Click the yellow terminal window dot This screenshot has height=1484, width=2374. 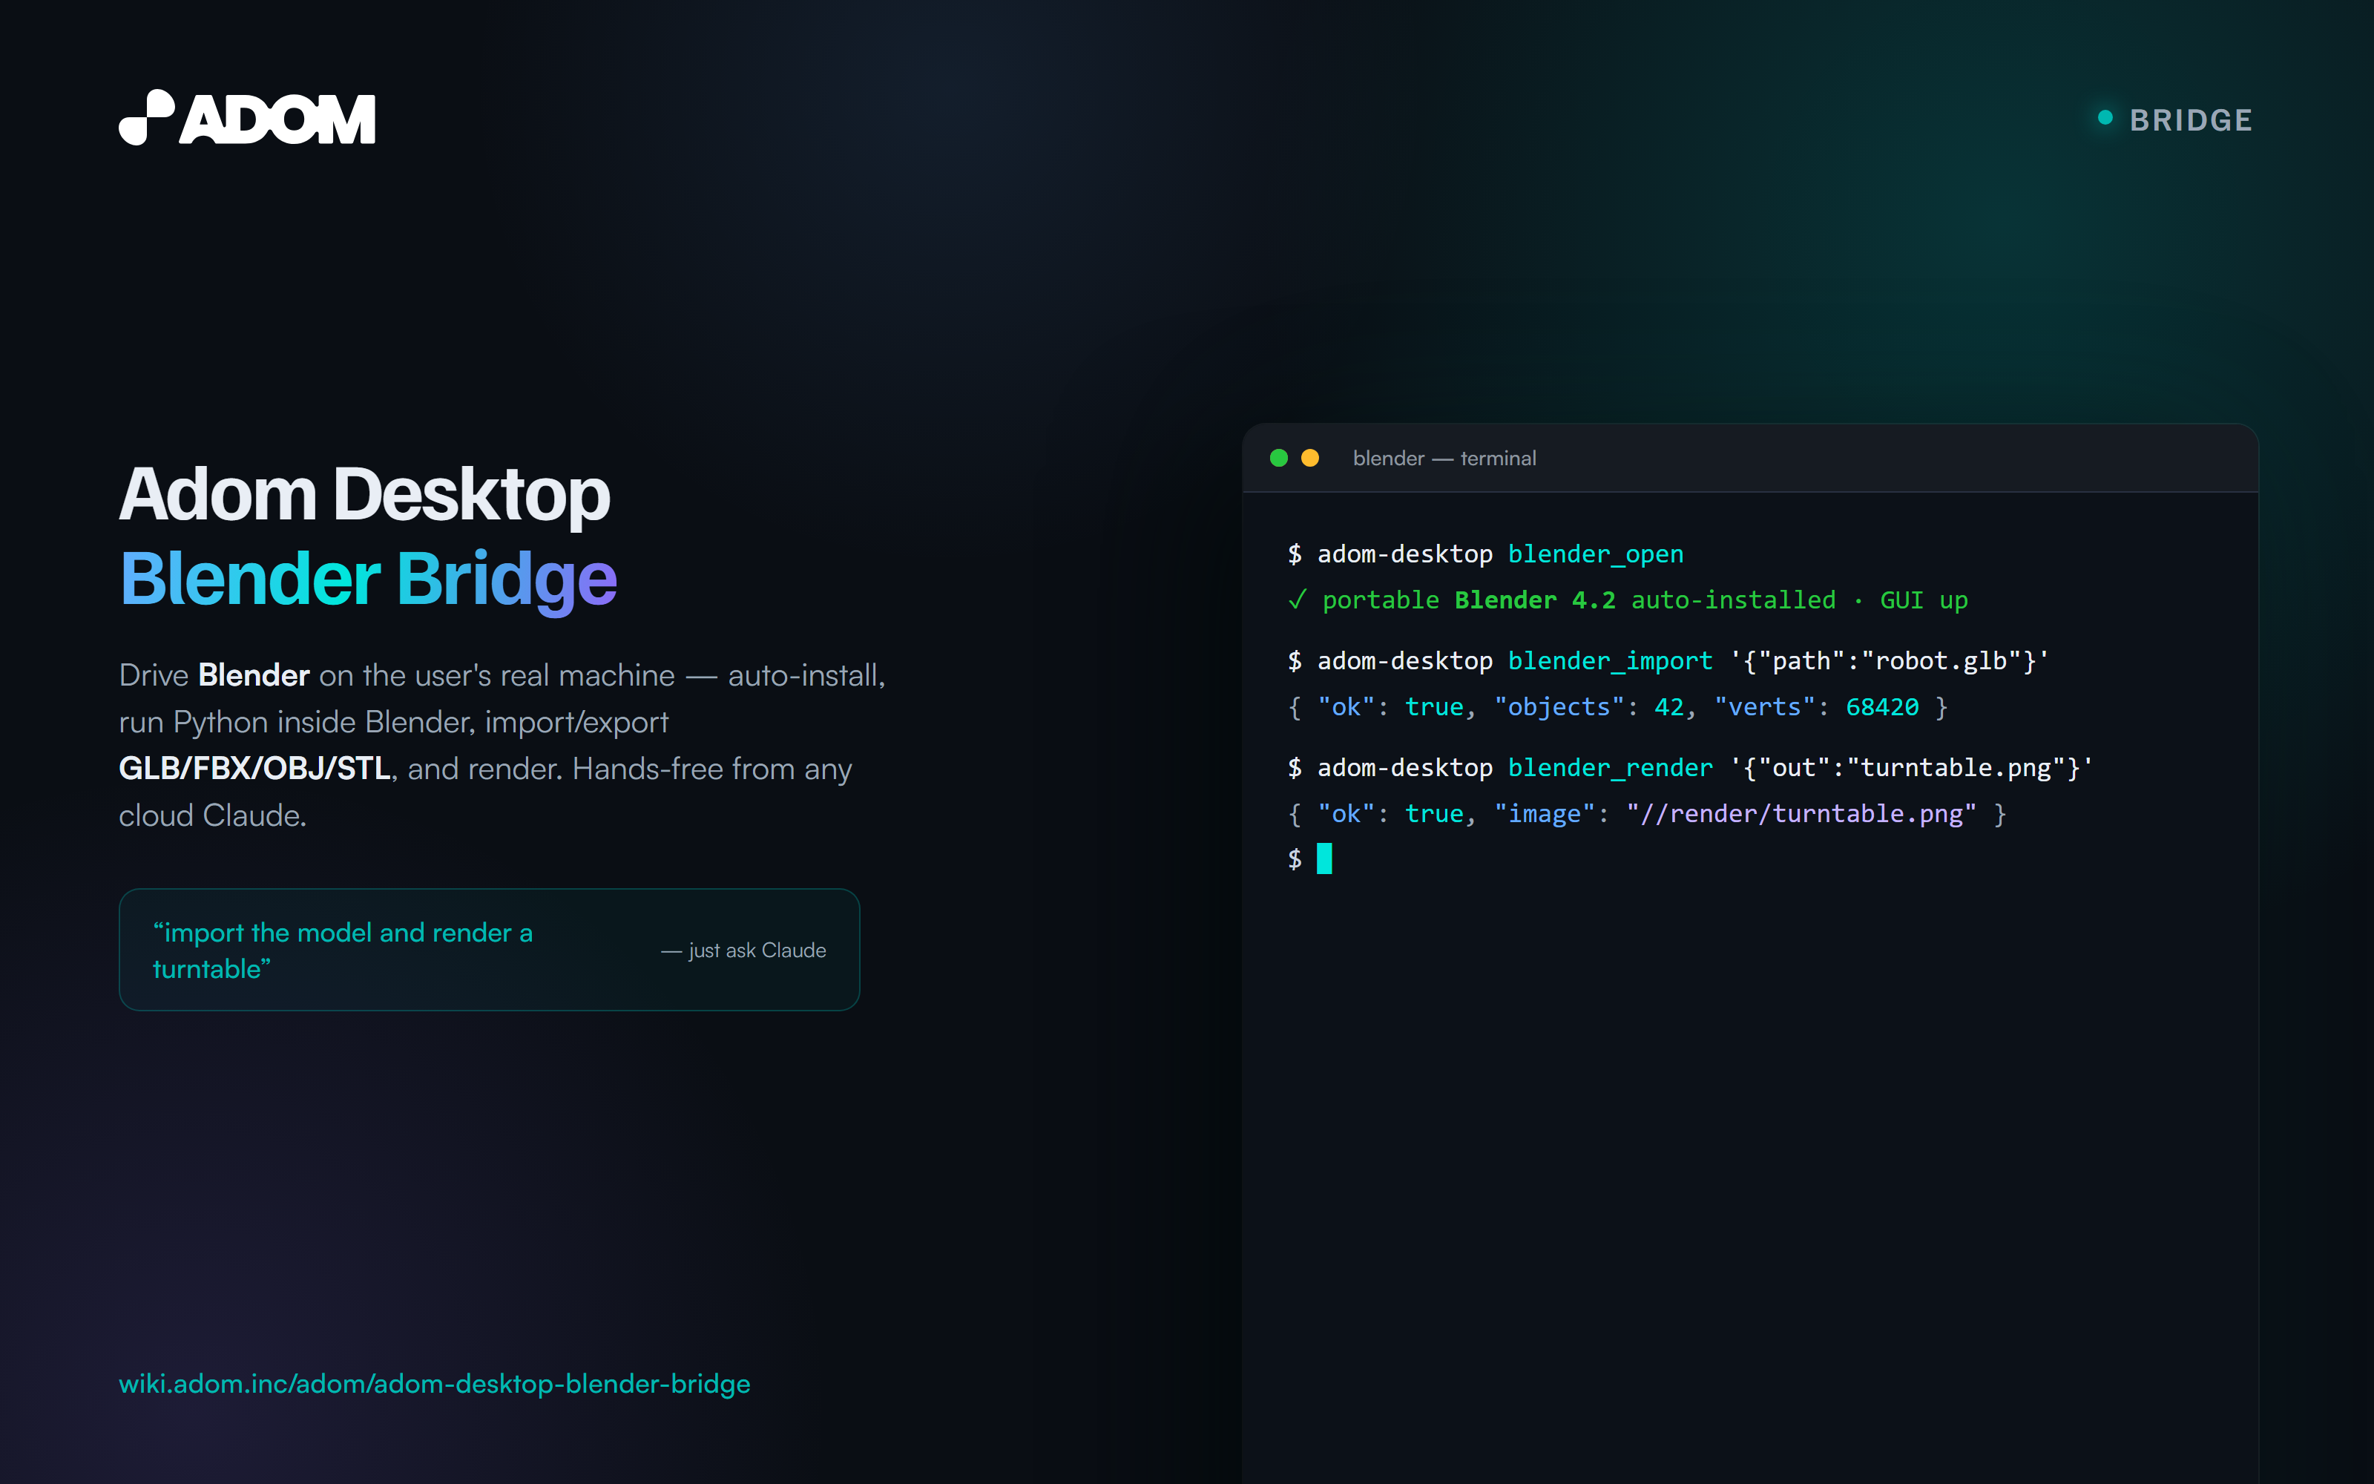tap(1309, 459)
